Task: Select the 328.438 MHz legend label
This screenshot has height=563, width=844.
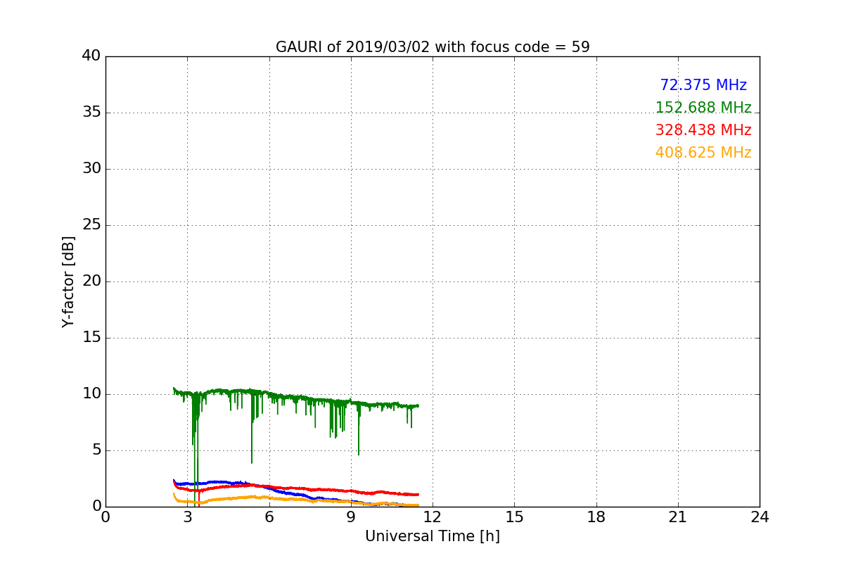Action: coord(703,130)
